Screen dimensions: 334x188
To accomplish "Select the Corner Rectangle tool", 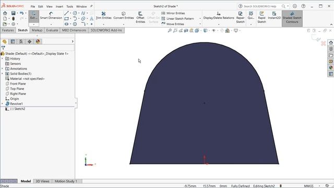I will point(66,19).
